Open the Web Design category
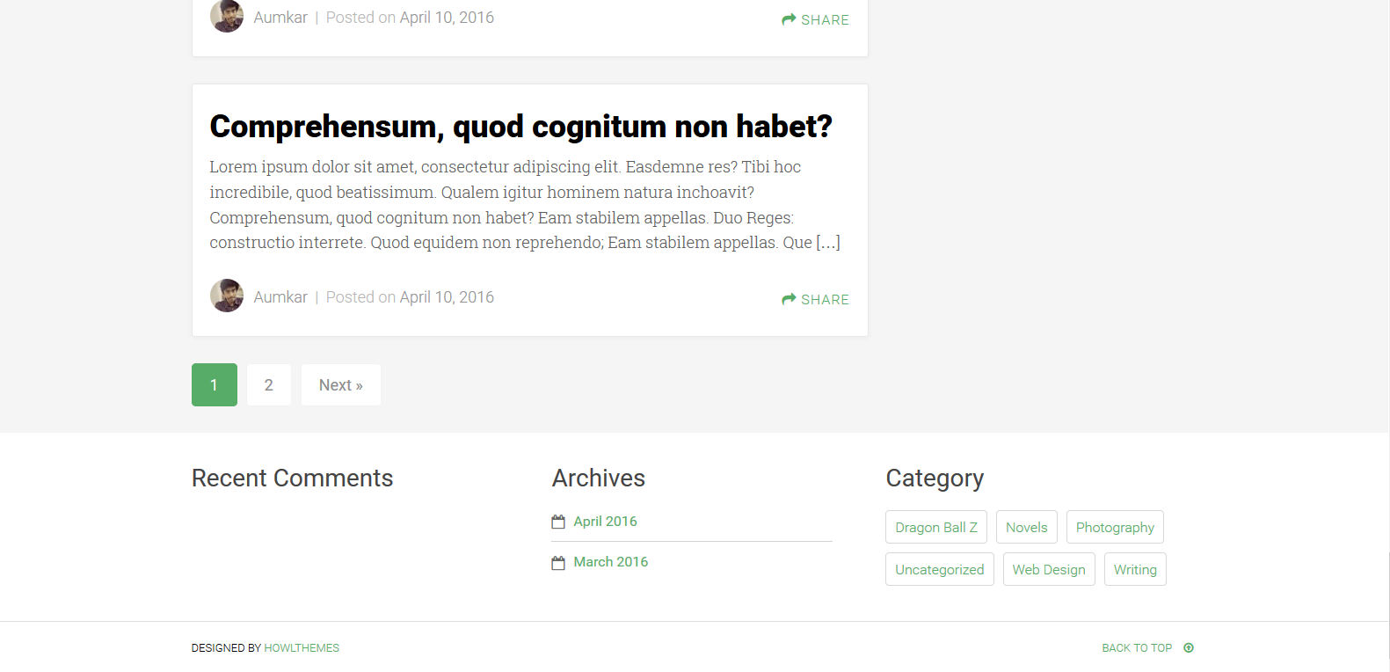The image size is (1390, 672). tap(1049, 570)
